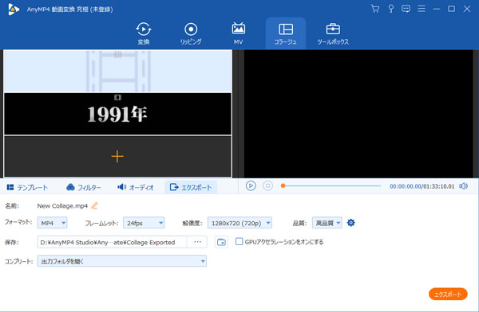
Task: Edit the file name with pencil icon
Action: point(95,205)
